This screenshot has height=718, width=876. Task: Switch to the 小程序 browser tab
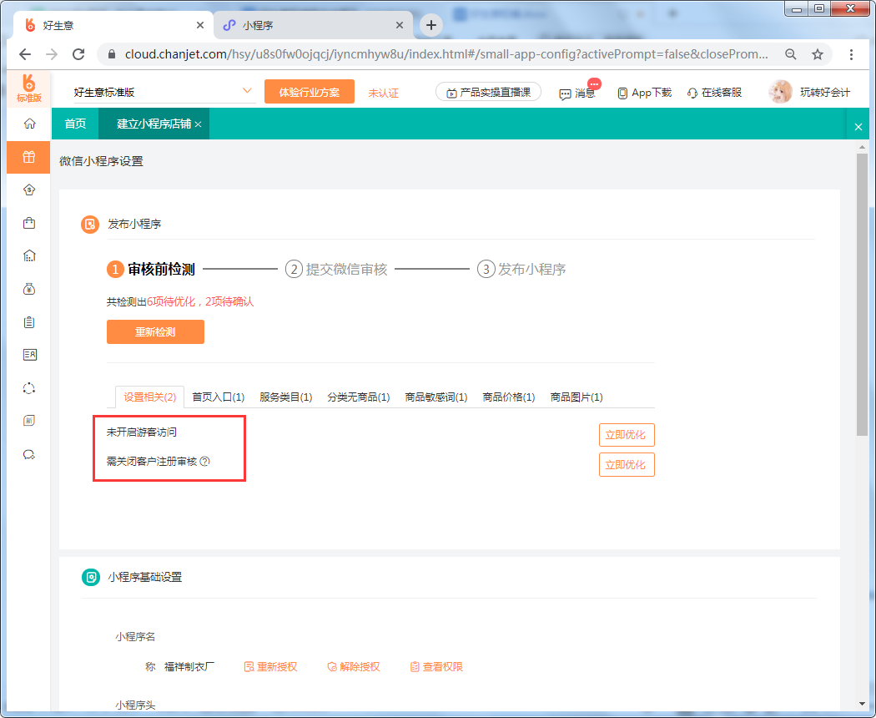pos(313,25)
